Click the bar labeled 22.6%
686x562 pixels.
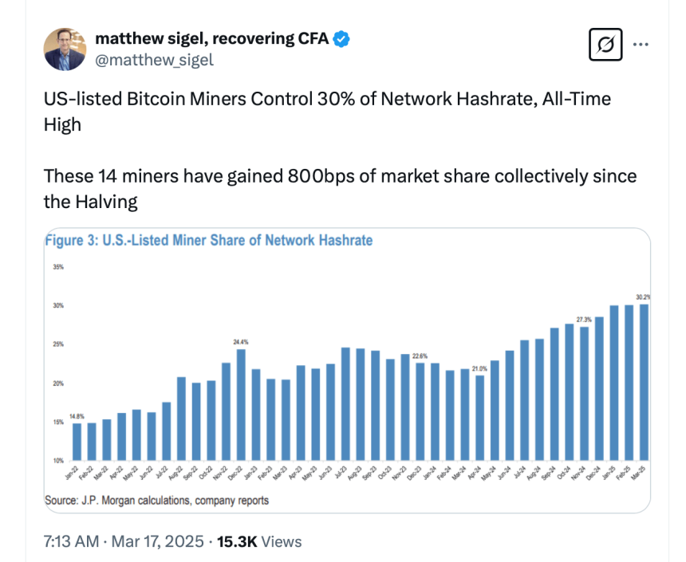click(x=420, y=411)
